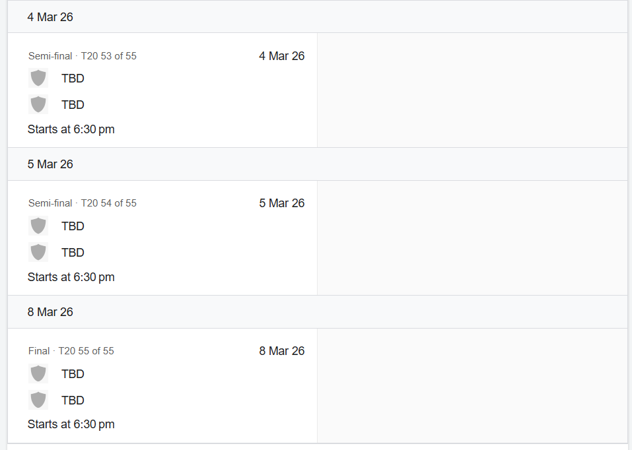Click first TBD team name in the Final
The height and width of the screenshot is (450, 632).
(x=73, y=374)
